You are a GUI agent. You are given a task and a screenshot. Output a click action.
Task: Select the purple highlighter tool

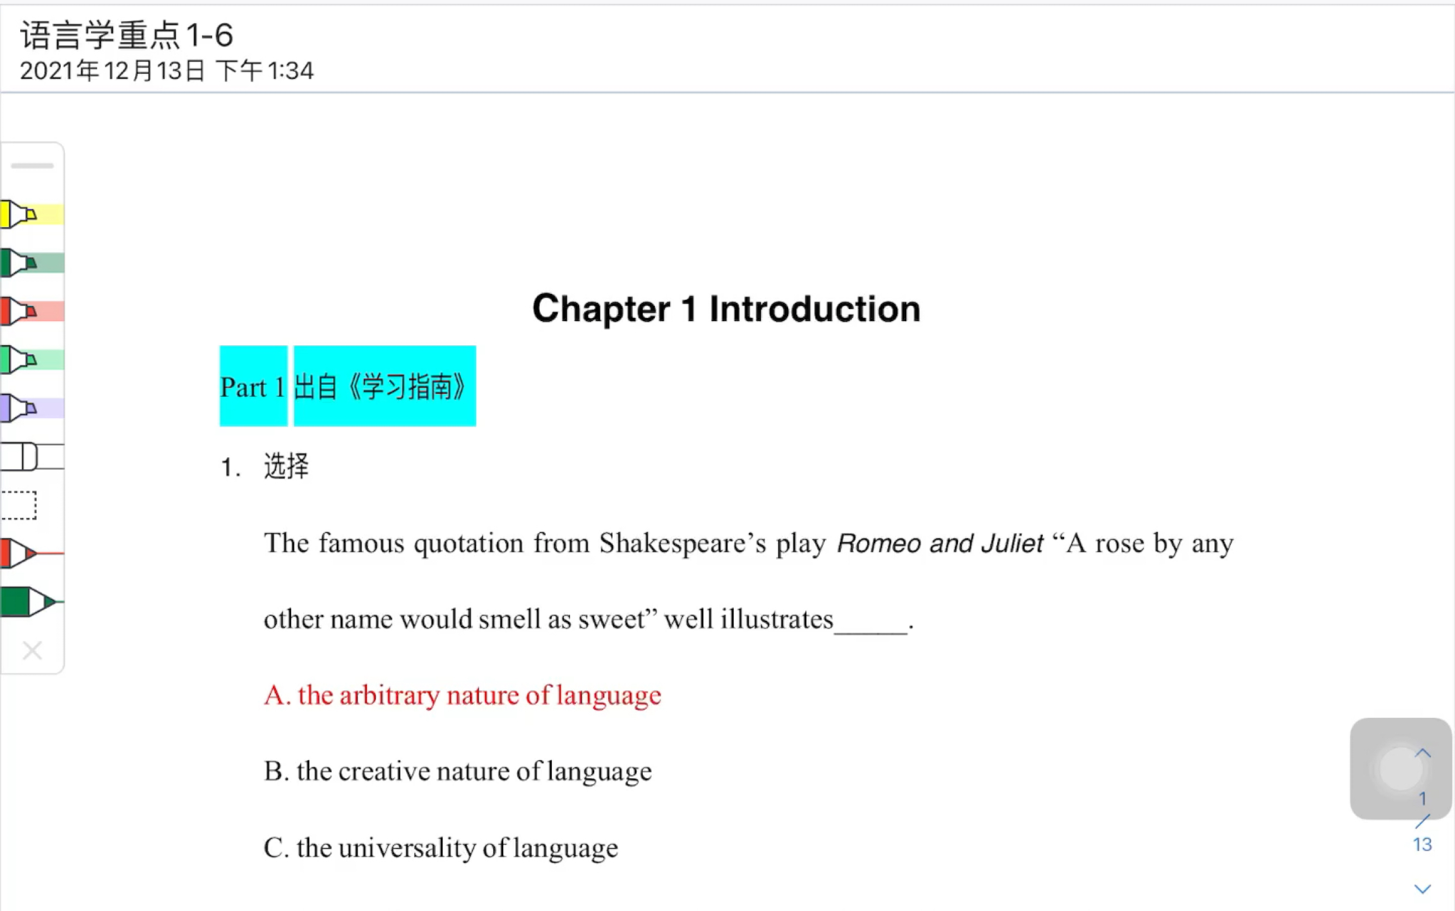click(x=32, y=408)
